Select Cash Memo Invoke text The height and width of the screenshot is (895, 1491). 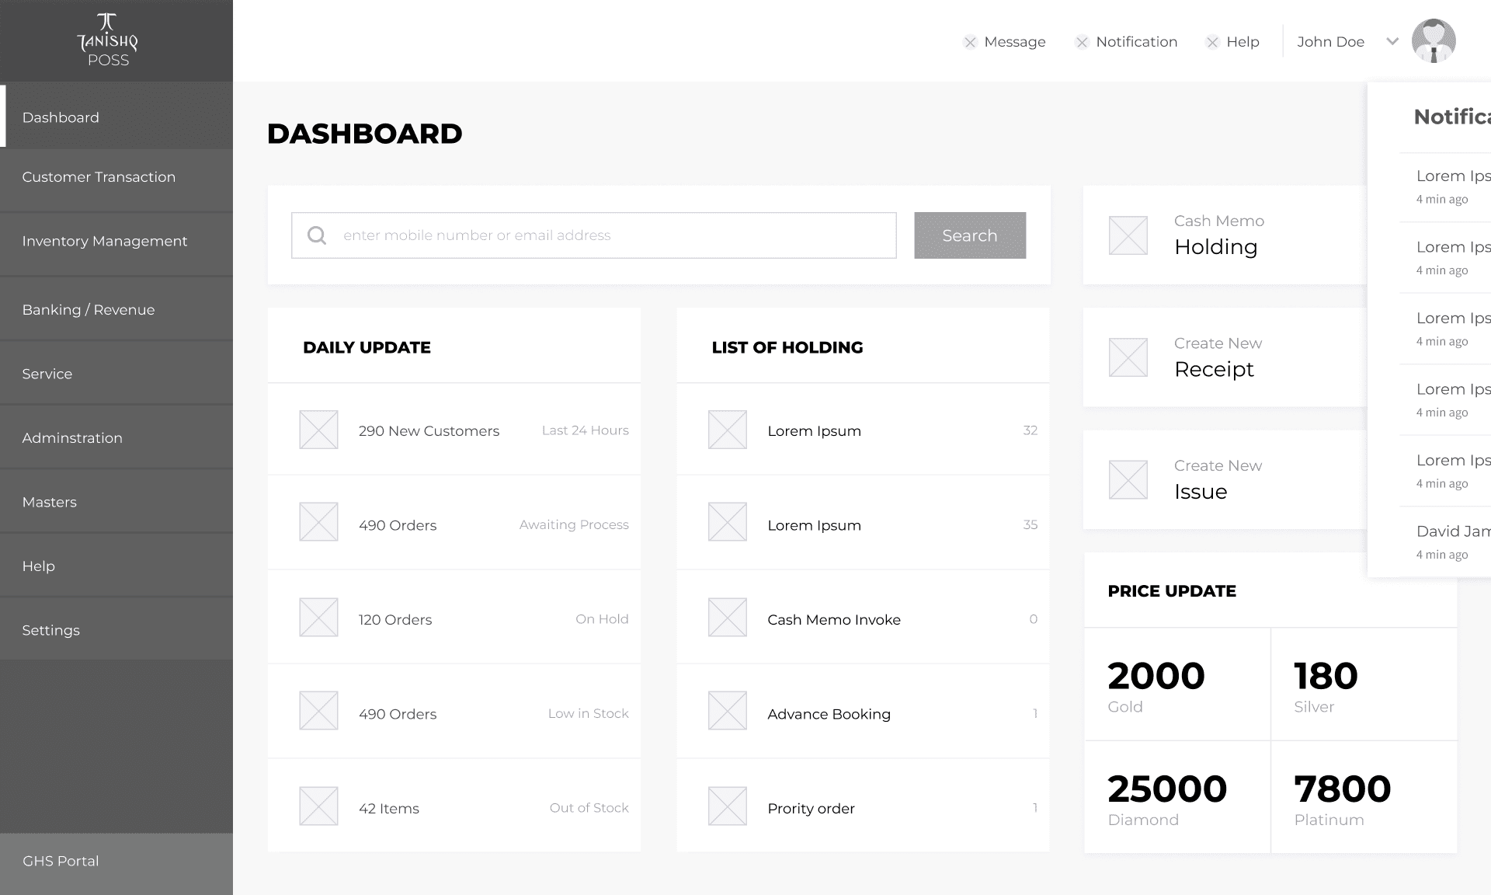pos(834,620)
